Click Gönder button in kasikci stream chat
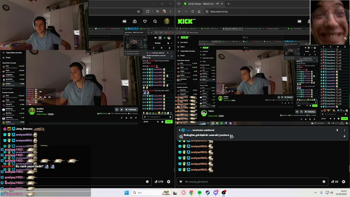The image size is (350, 197). click(169, 122)
